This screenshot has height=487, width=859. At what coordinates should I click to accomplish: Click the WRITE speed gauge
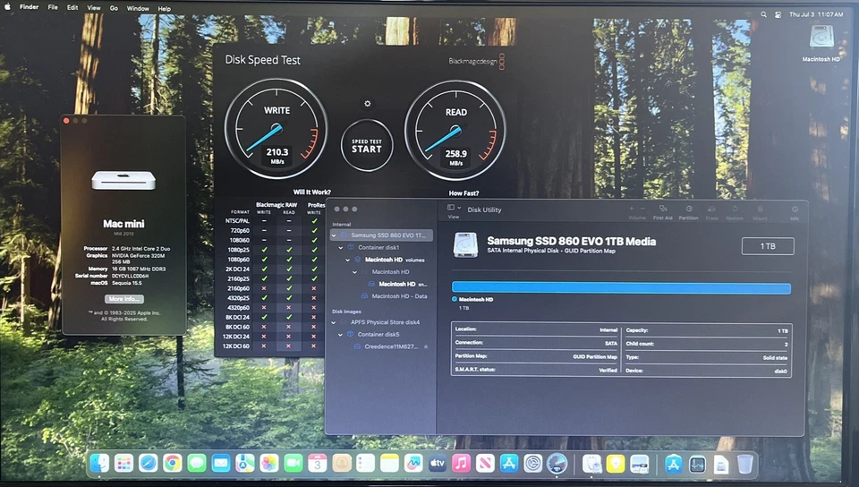[276, 129]
